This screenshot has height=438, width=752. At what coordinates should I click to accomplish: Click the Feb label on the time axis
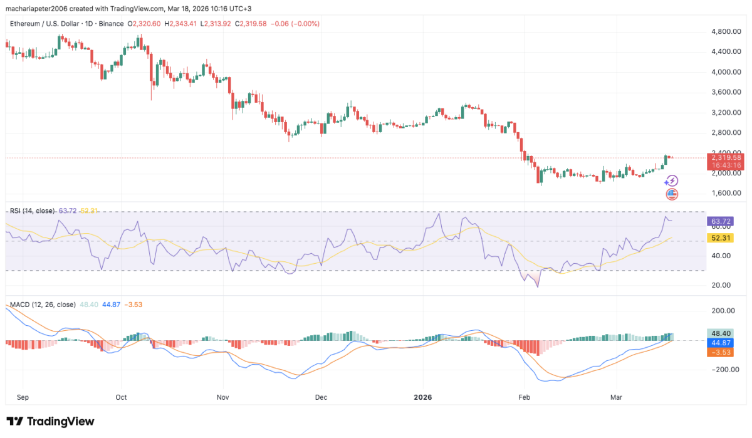(522, 397)
